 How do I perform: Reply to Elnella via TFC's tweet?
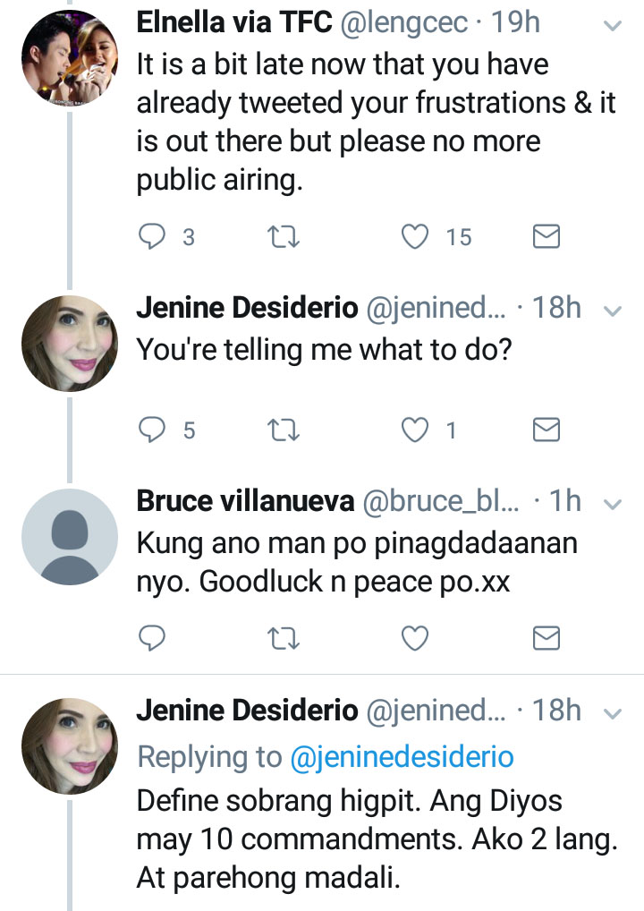click(x=154, y=236)
